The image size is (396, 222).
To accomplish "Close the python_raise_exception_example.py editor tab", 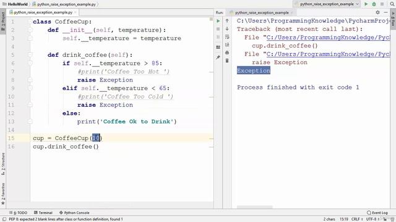I will [75, 12].
